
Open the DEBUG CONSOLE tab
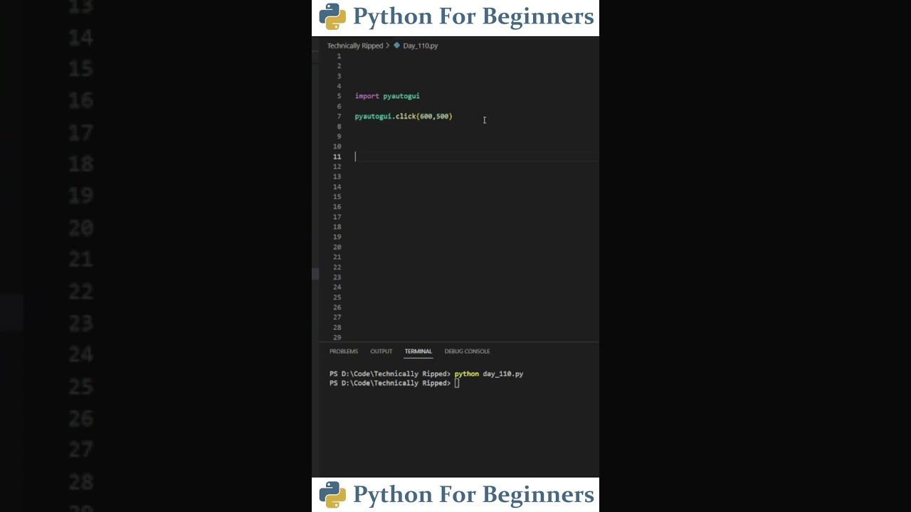[467, 351]
